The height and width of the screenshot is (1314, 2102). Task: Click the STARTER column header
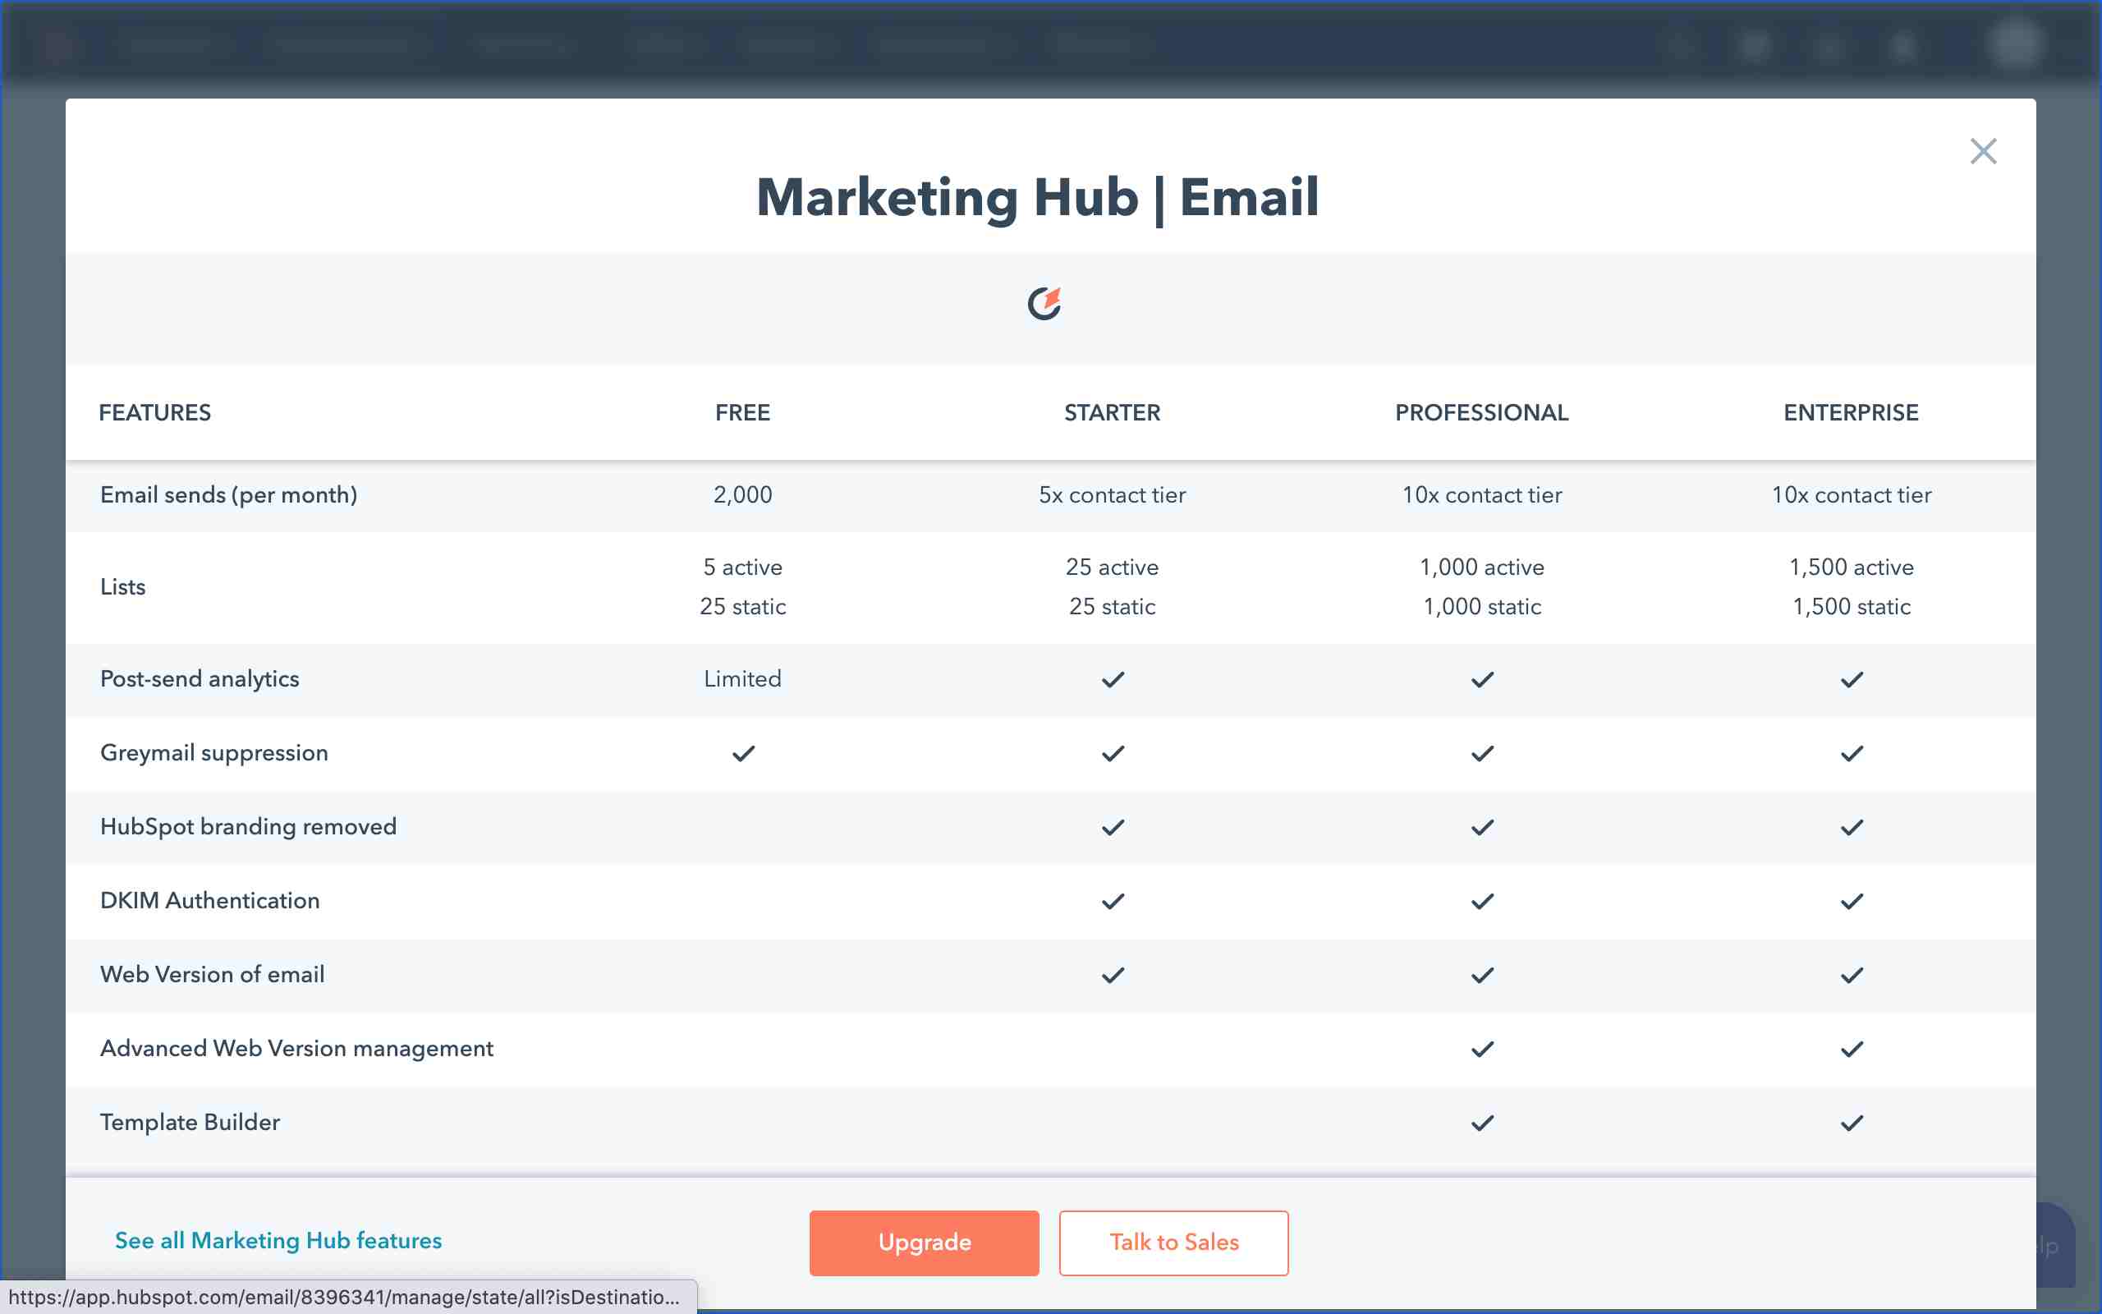(x=1113, y=412)
